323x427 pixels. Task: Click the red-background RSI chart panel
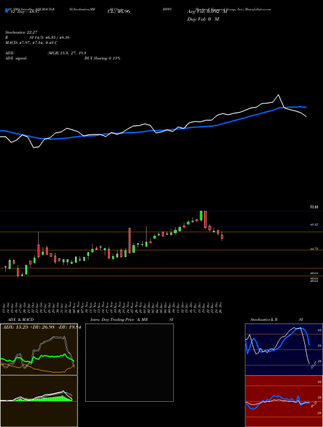(x=284, y=401)
